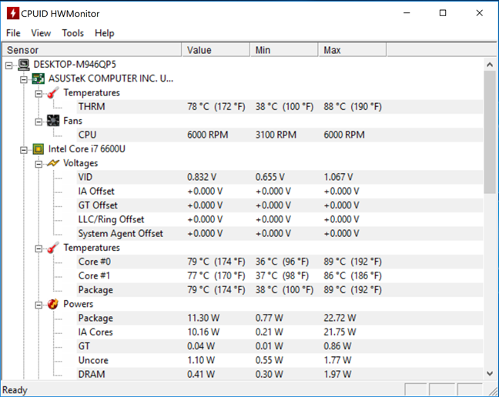The height and width of the screenshot is (397, 499).
Task: Click the vertical scrollbar thumb
Action: (490, 132)
